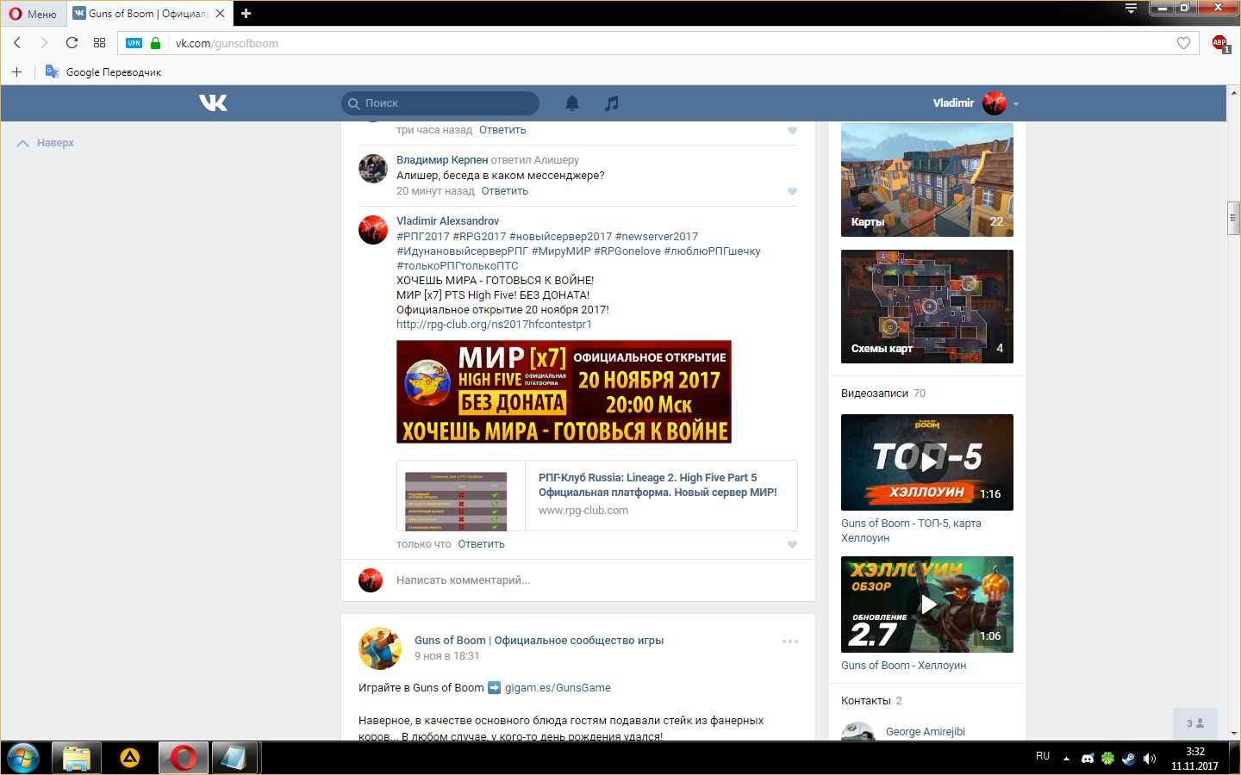Play Хэллоуин обзор 2.7 video

[927, 604]
